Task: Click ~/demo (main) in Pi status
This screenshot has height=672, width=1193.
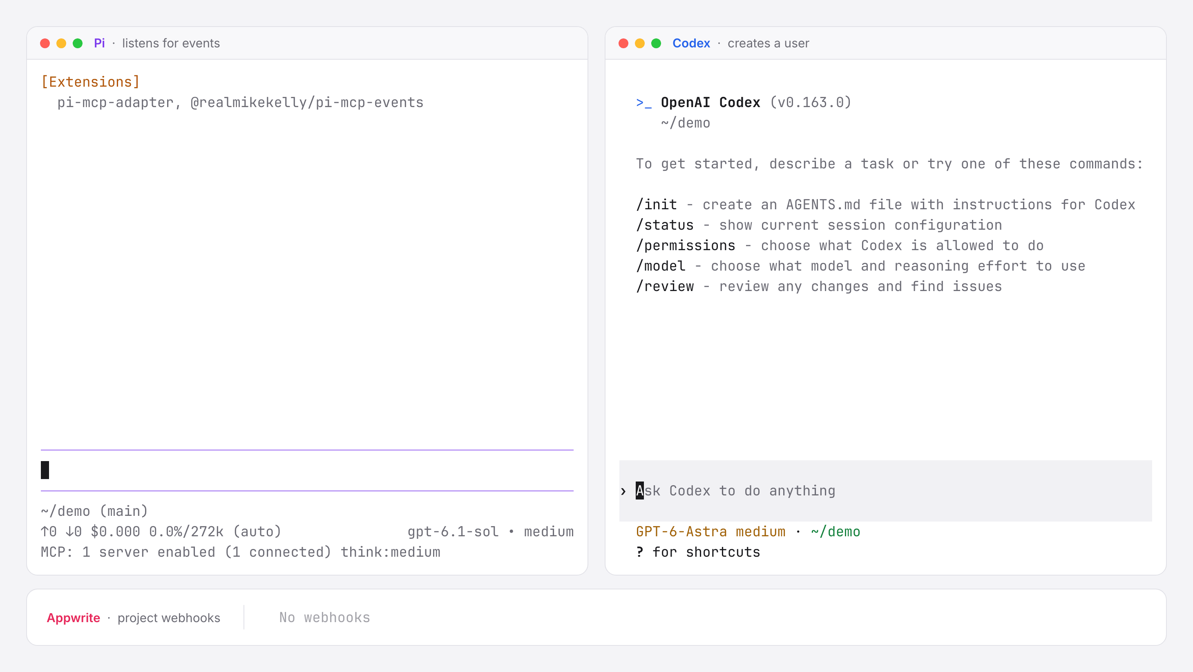Action: tap(94, 511)
